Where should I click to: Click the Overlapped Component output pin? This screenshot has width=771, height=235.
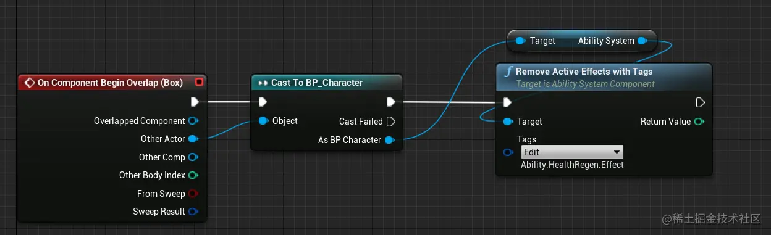(193, 121)
